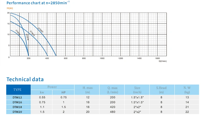Select the kw column sub-header
The height and width of the screenshot is (119, 207).
click(42, 92)
